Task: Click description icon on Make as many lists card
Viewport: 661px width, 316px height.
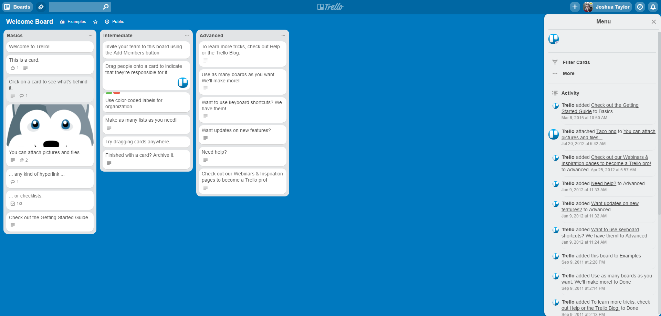Action: click(x=109, y=128)
